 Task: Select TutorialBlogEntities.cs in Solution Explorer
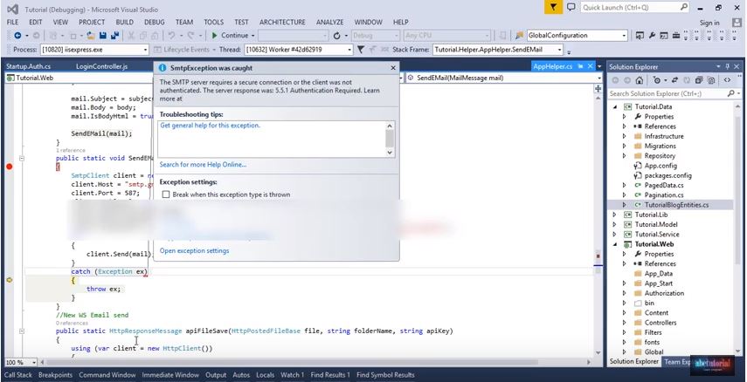(x=676, y=205)
